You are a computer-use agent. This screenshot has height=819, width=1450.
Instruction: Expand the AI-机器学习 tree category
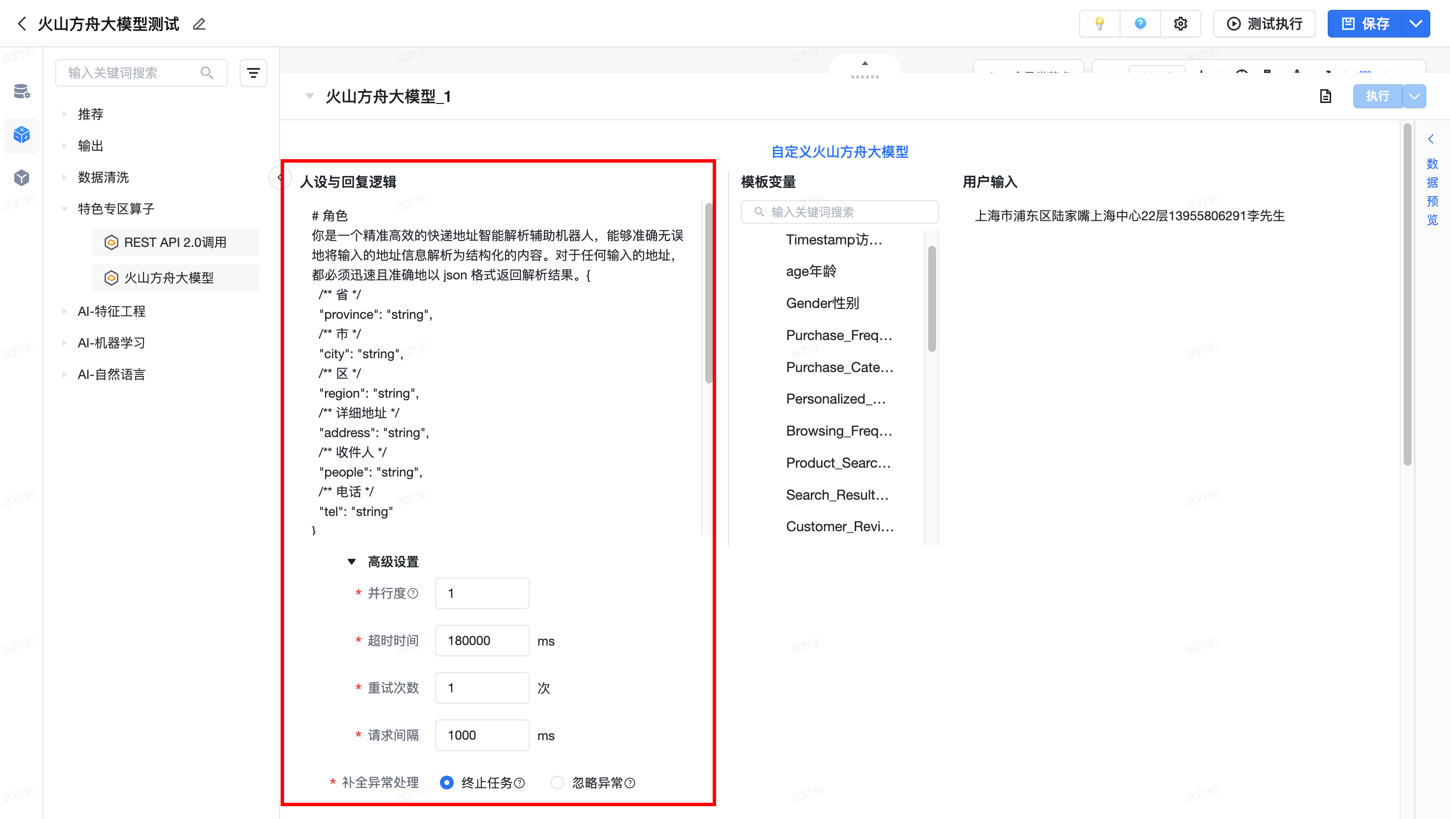[64, 342]
